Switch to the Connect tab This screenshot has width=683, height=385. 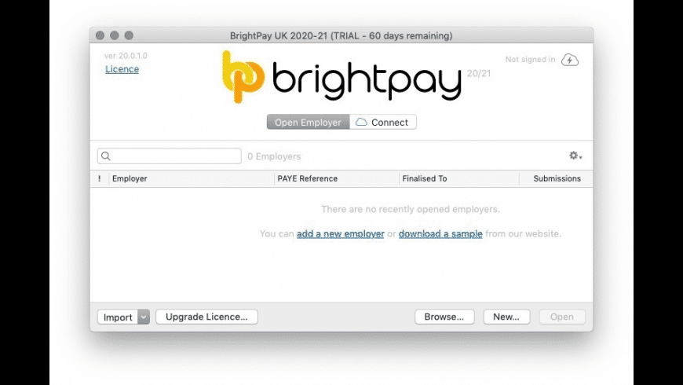point(383,122)
